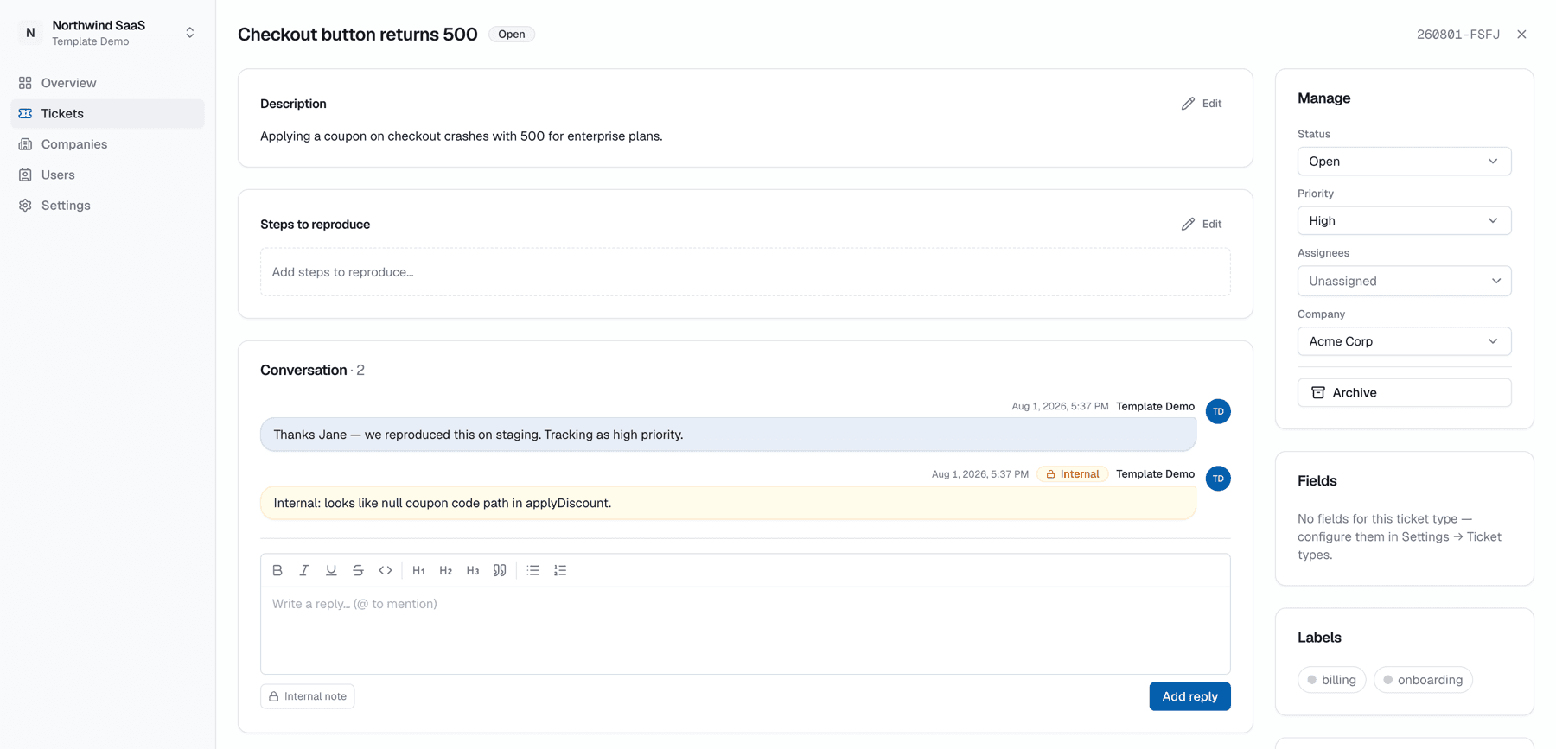Insert numbered list in reply editor

[560, 570]
